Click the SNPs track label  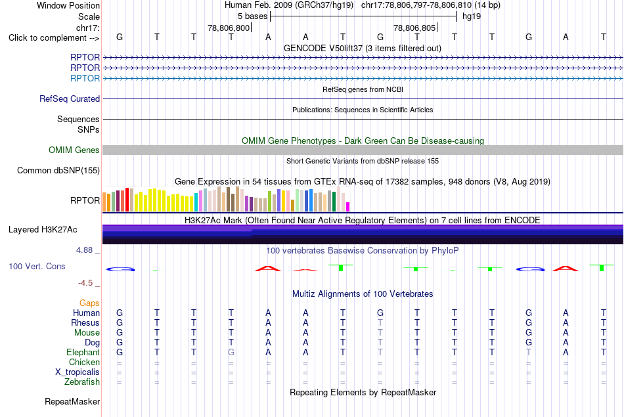[x=89, y=129]
